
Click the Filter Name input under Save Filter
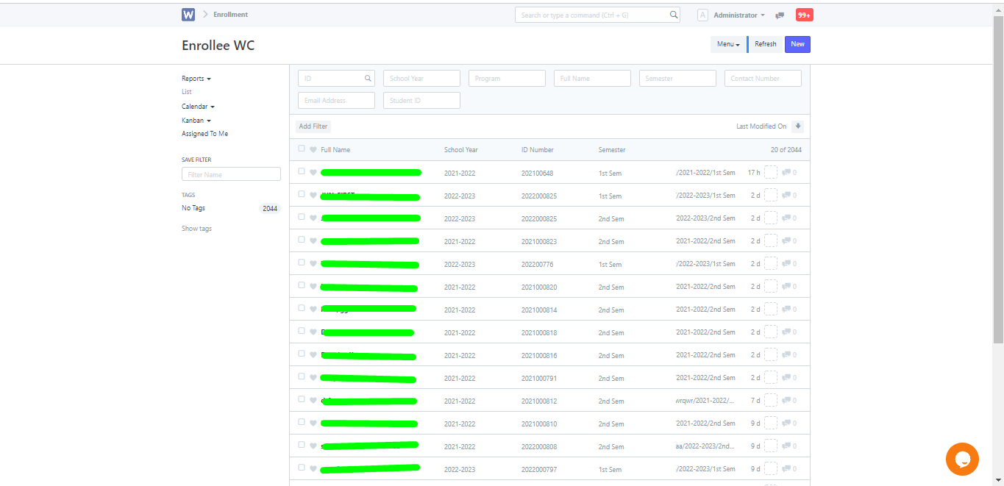coord(231,174)
